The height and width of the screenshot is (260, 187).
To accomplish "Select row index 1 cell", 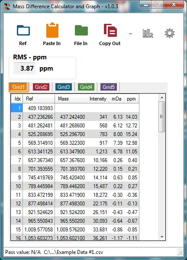I will (17, 108).
